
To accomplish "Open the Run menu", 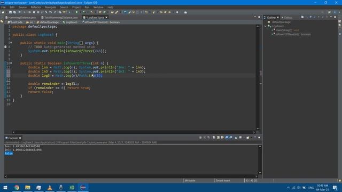I will point(87,7).
